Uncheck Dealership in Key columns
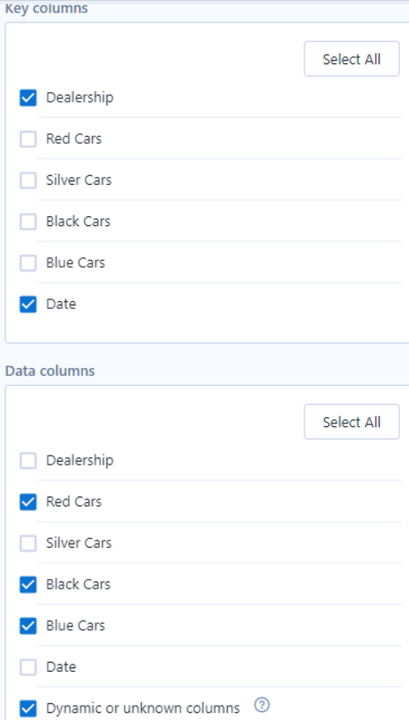This screenshot has height=720, width=409. (28, 97)
